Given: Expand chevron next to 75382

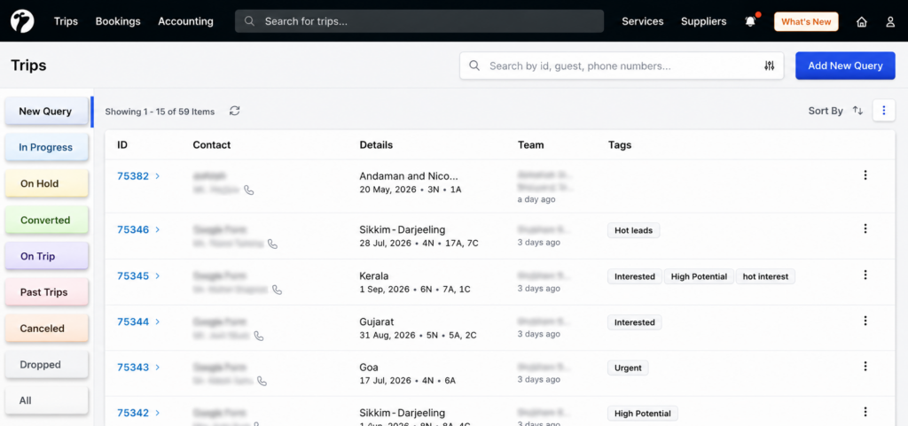Looking at the screenshot, I should (158, 175).
